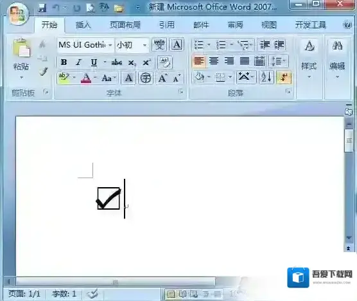Open Asian layout options
The height and width of the screenshot is (301, 357).
246,77
